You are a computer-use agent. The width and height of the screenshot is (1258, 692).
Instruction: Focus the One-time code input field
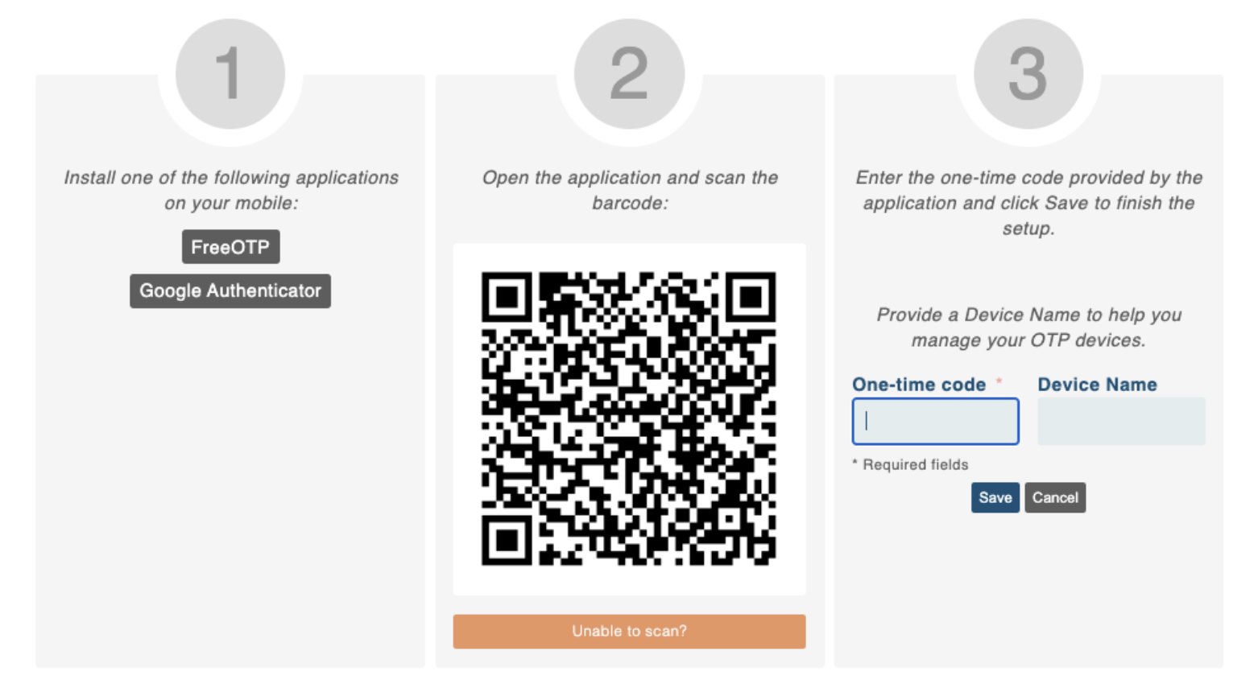point(935,422)
